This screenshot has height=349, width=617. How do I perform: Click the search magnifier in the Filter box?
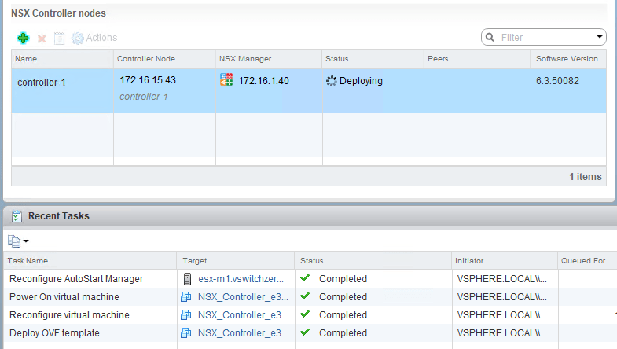coord(490,37)
